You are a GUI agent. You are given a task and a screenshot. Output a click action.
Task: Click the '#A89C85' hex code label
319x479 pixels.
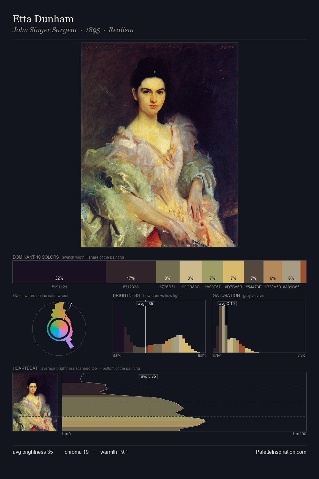click(x=291, y=287)
